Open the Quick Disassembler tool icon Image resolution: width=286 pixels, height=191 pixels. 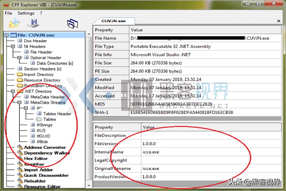(x=20, y=175)
